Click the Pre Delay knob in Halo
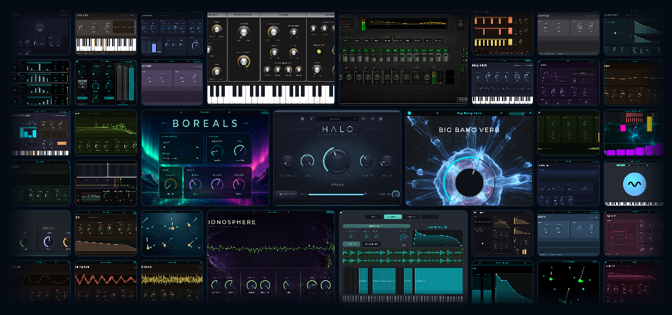 tap(287, 161)
